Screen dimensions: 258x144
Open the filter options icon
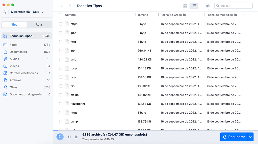tap(207, 6)
